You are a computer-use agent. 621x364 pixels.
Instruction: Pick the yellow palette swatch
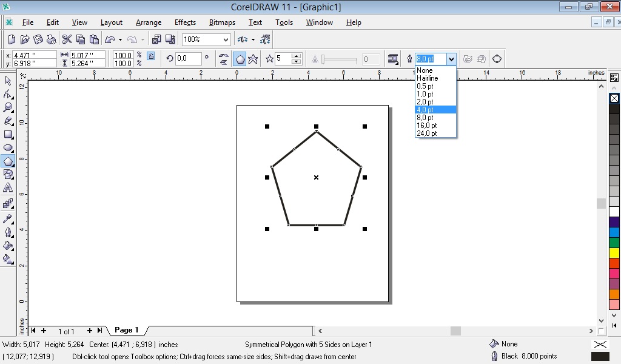(614, 253)
